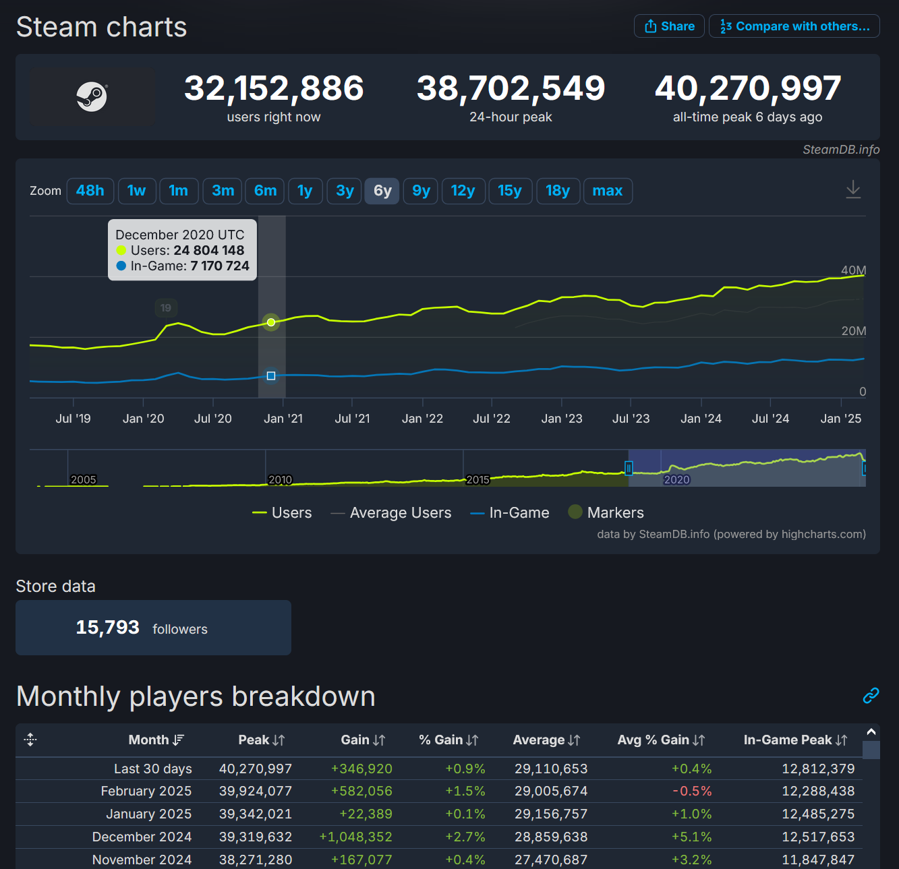This screenshot has width=899, height=869.
Task: Set chart zoom to 48h
Action: (90, 191)
